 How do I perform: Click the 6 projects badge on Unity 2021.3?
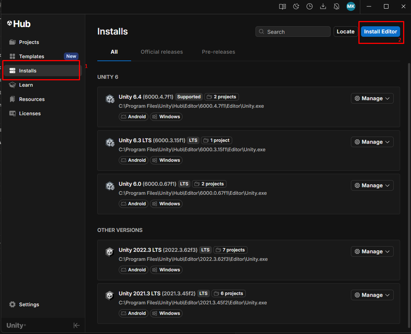(228, 293)
